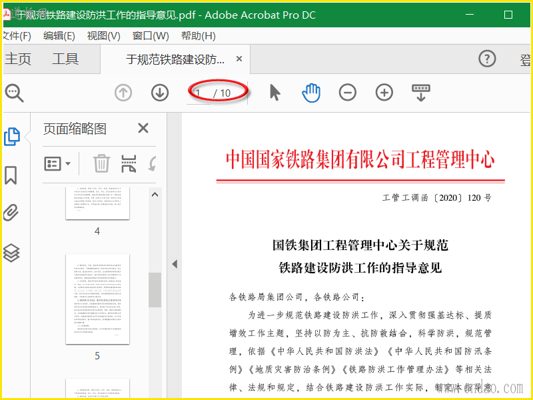Click the 页面缩略图 panel title
This screenshot has width=533, height=400.
pos(75,129)
